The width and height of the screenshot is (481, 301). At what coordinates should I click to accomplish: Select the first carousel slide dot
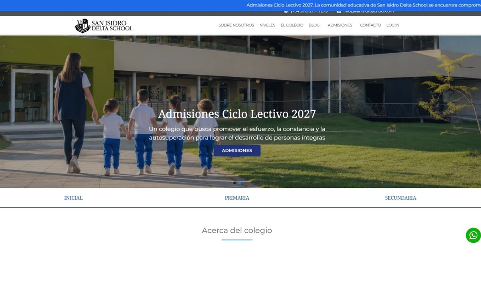point(234,183)
